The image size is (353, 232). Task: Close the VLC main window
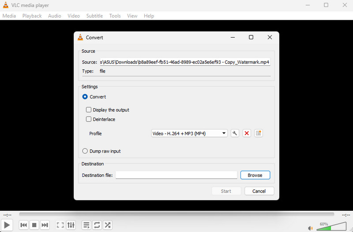(x=345, y=5)
